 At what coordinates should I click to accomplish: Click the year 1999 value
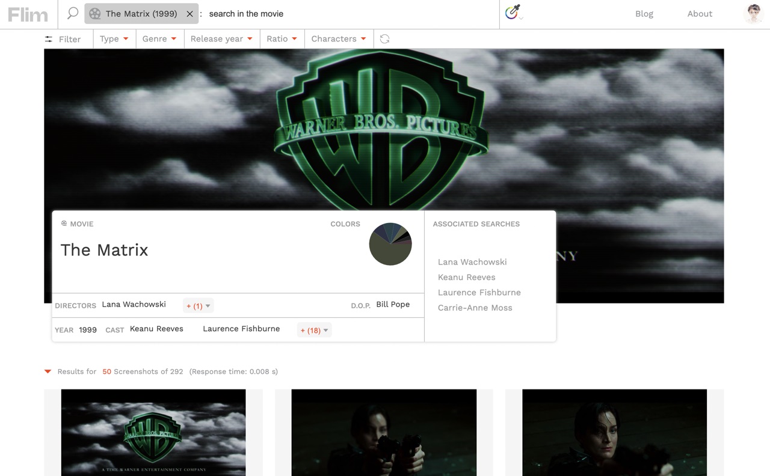point(88,330)
